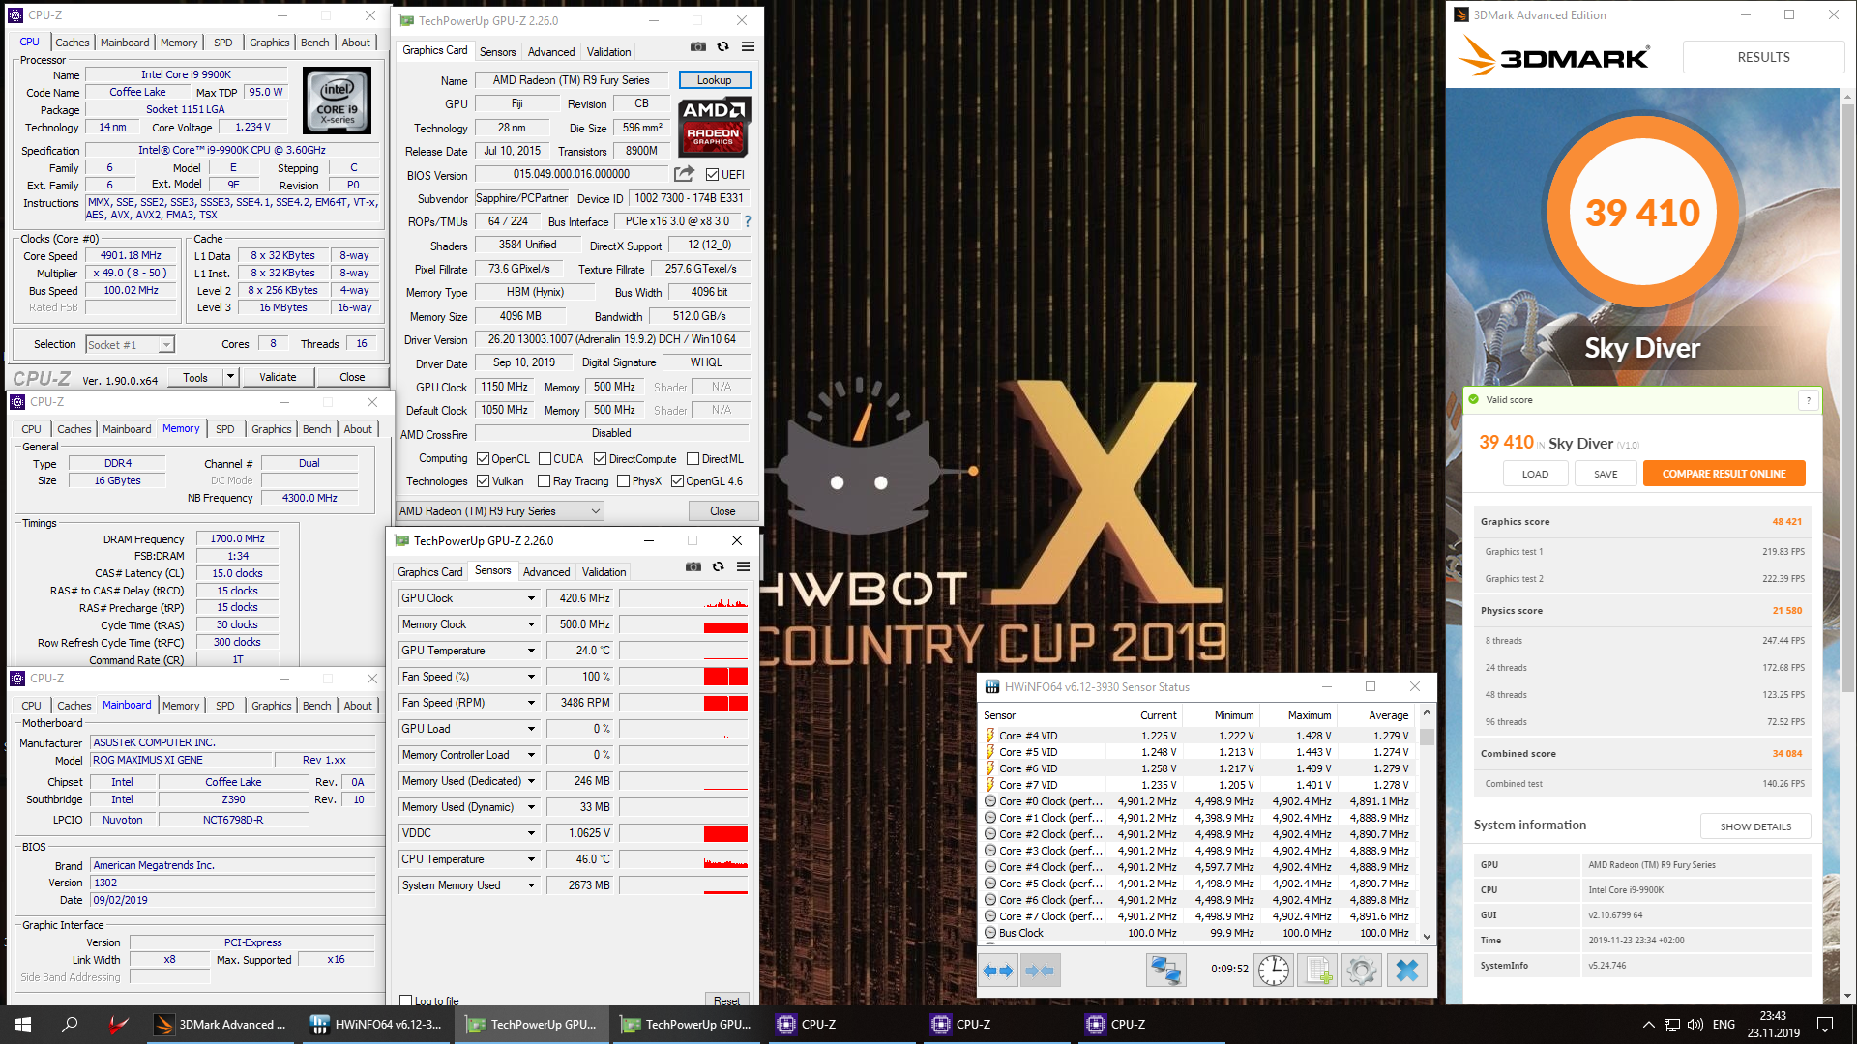This screenshot has width=1857, height=1044.
Task: Open the GPU Clock sensor dropdown
Action: (531, 598)
